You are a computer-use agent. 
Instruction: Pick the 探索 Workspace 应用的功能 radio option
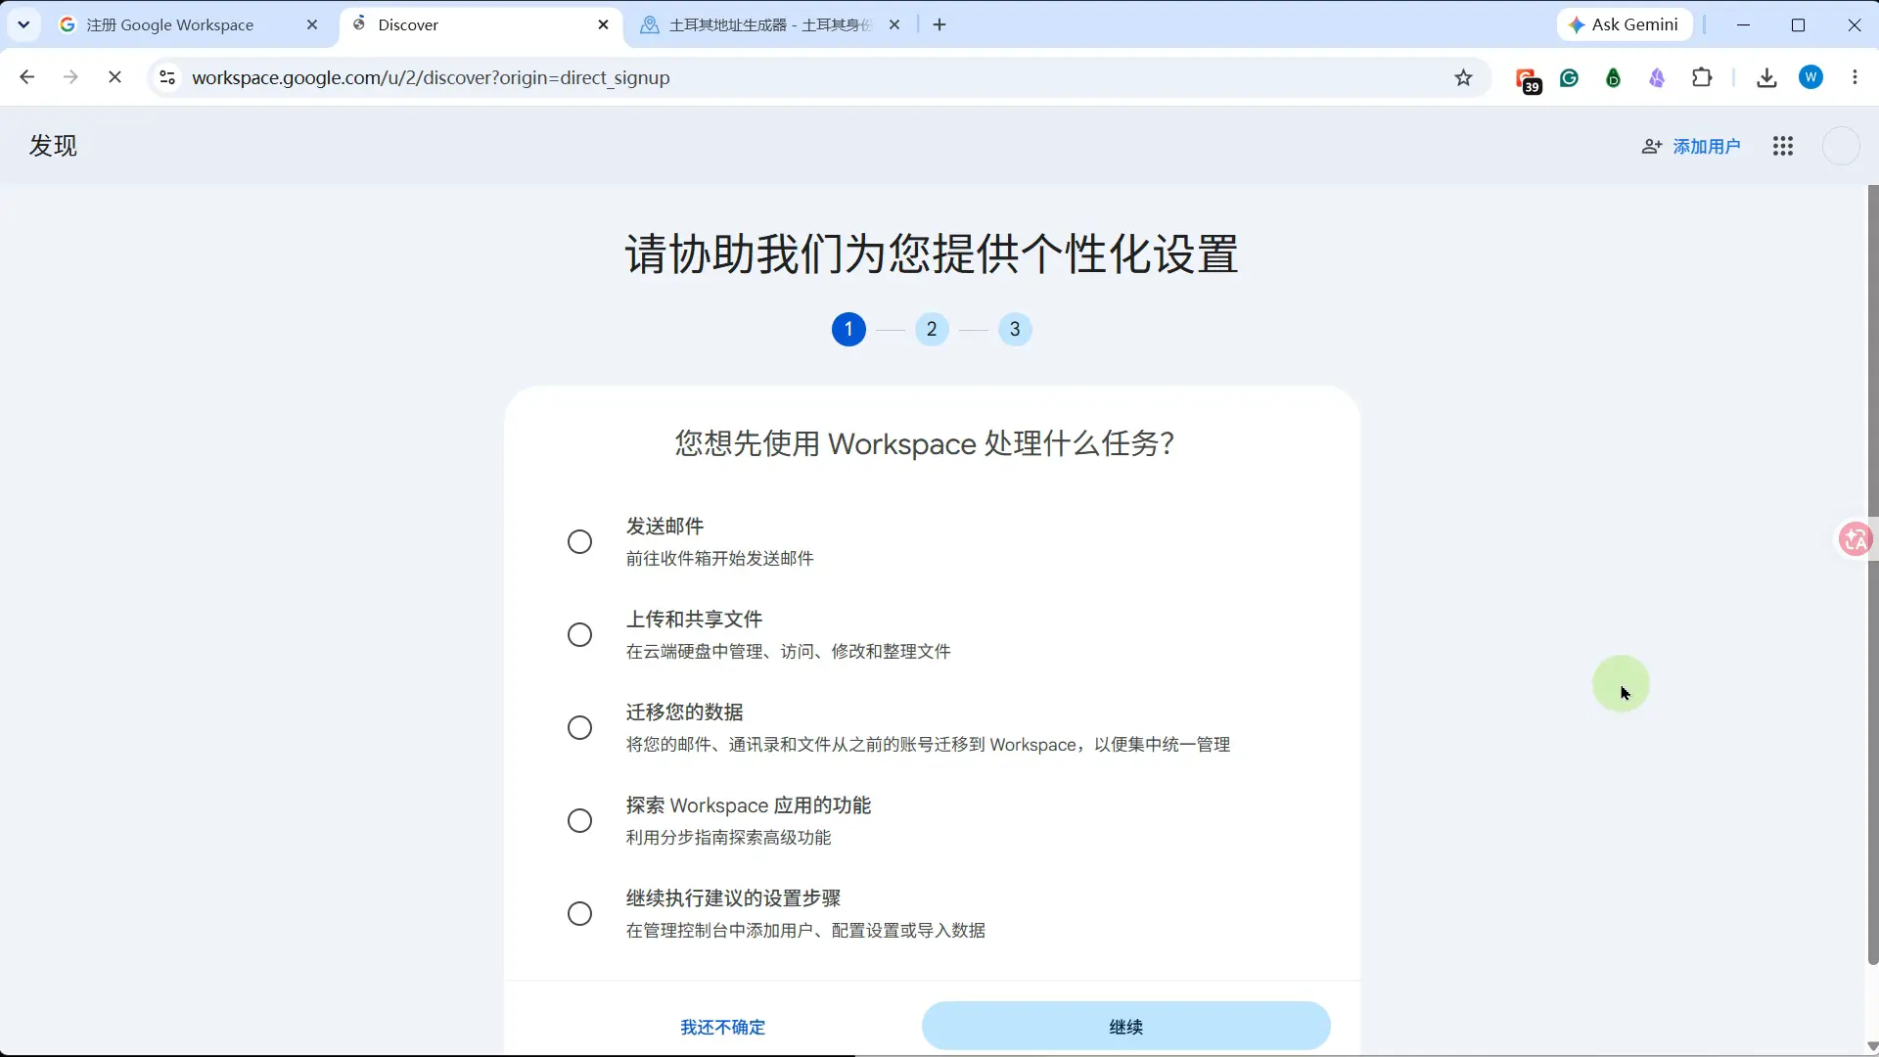coord(579,821)
